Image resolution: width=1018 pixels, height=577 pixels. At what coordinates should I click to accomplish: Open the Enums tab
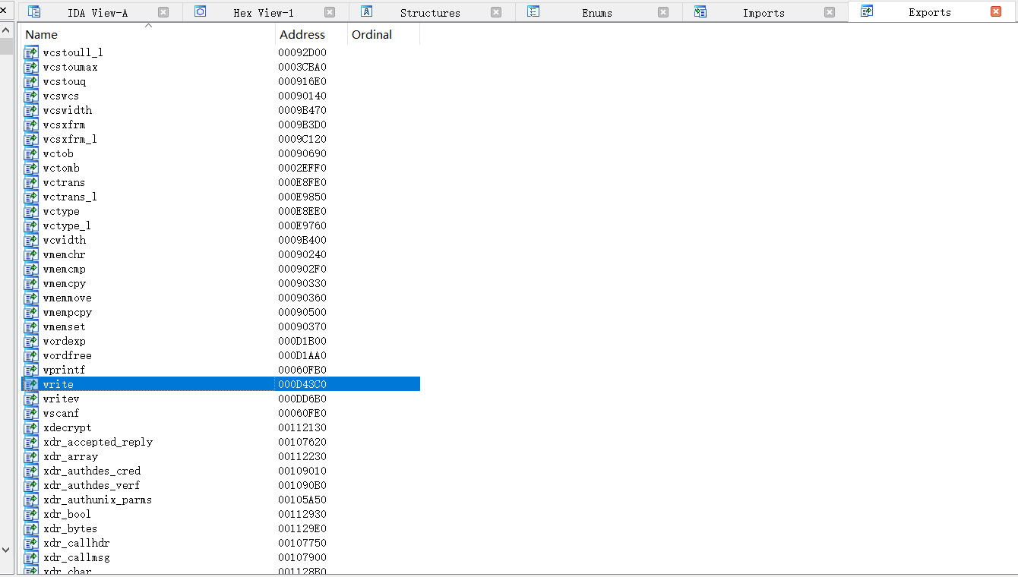pyautogui.click(x=596, y=13)
